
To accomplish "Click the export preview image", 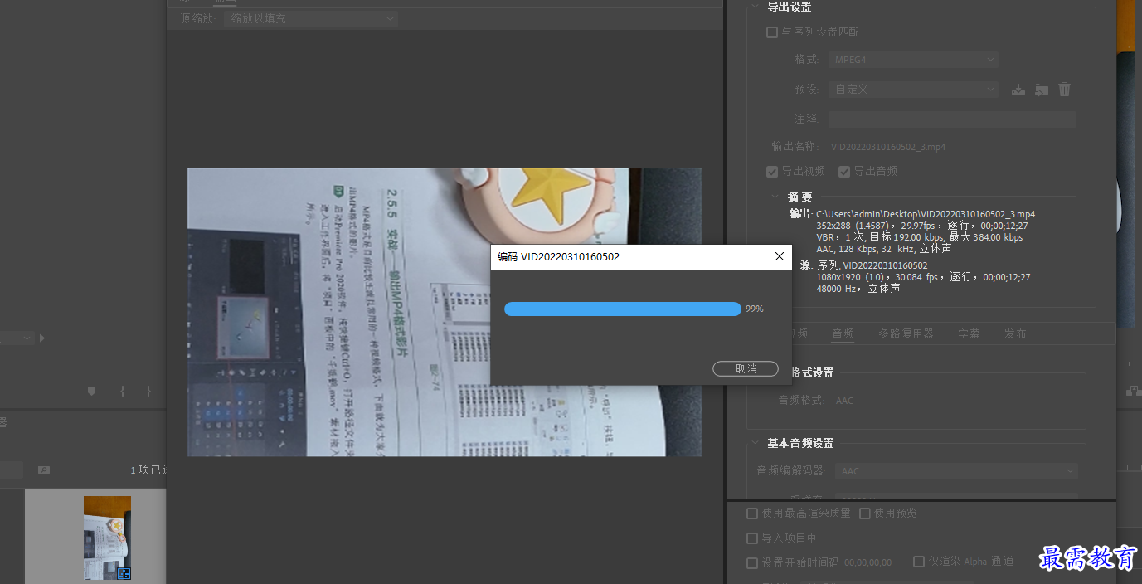I will tap(445, 312).
